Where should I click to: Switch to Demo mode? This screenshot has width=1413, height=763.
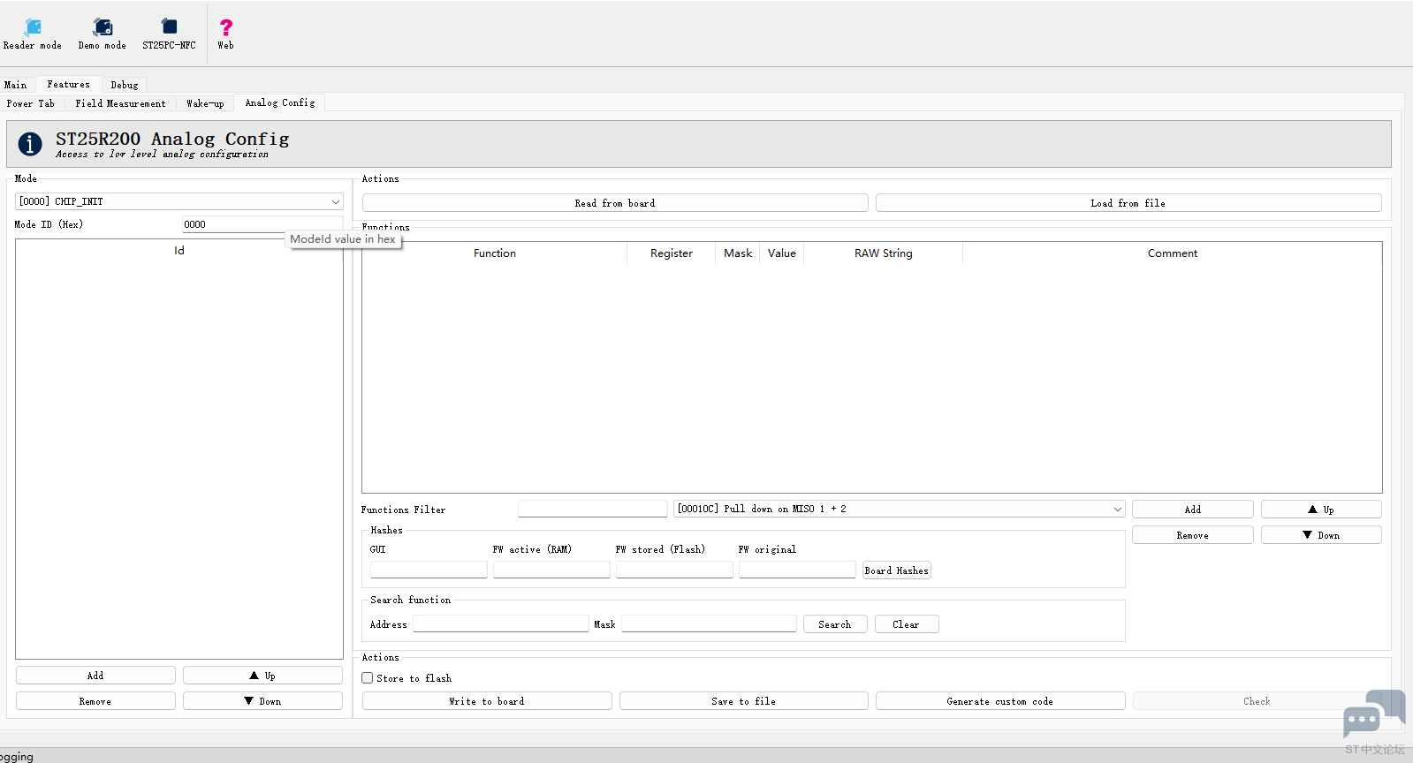[x=103, y=34]
